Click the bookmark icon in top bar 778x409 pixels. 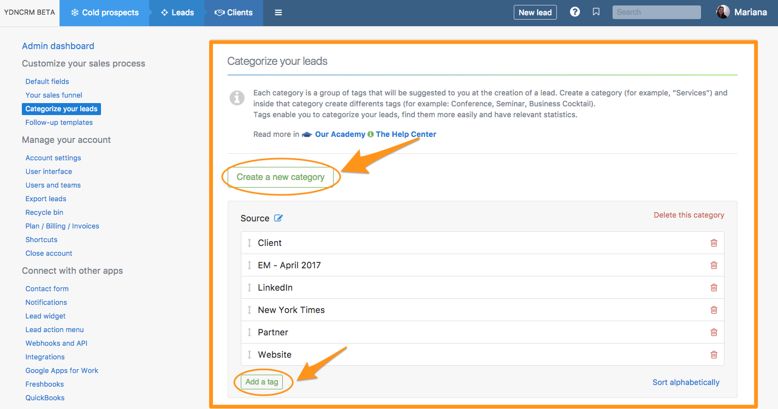tap(596, 12)
